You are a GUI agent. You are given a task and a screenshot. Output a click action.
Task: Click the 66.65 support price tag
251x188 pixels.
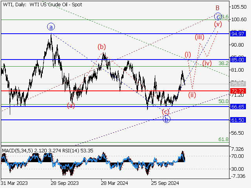tap(238, 106)
